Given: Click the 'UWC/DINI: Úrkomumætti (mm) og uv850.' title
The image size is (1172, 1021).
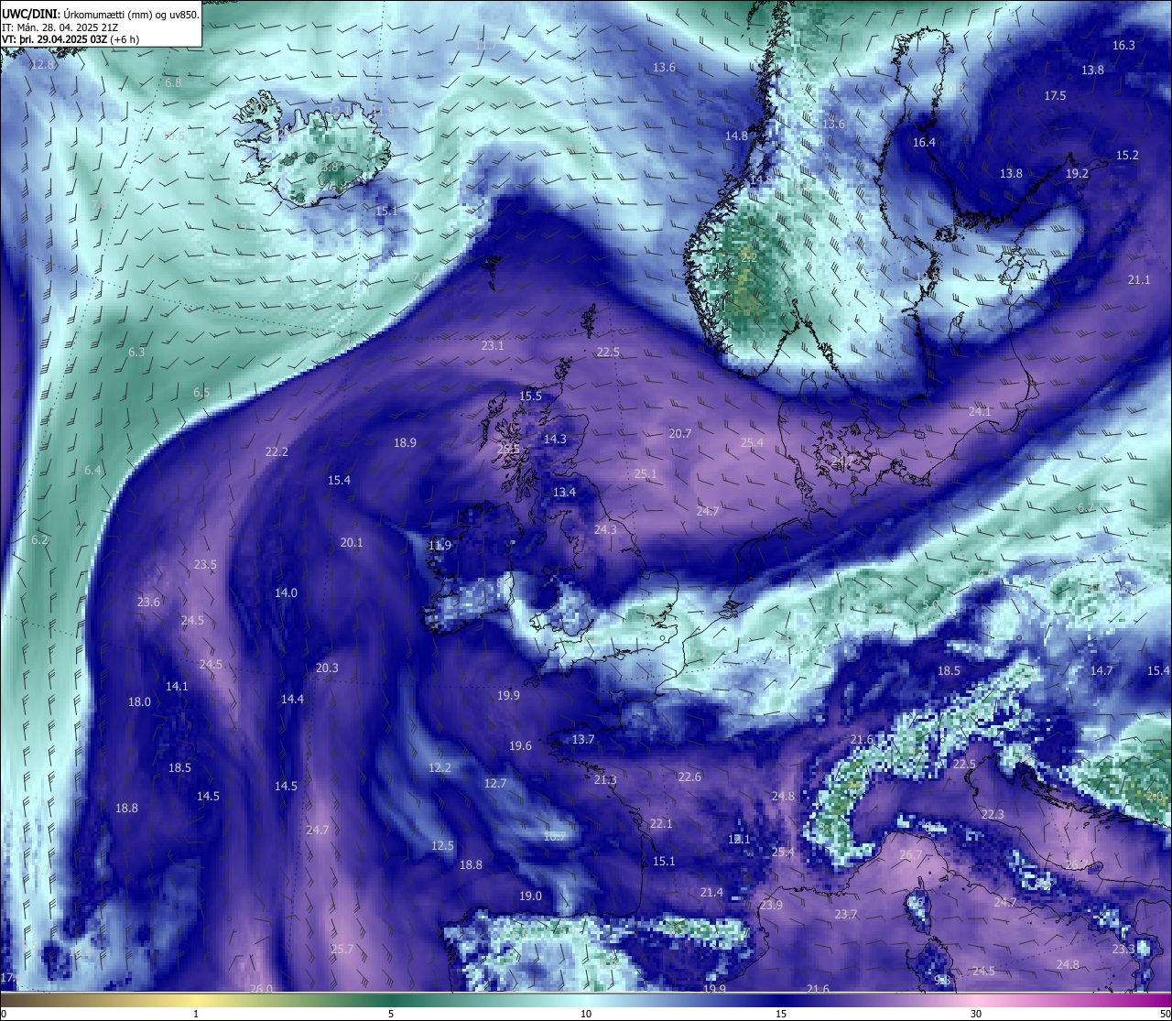Looking at the screenshot, I should pyautogui.click(x=100, y=14).
